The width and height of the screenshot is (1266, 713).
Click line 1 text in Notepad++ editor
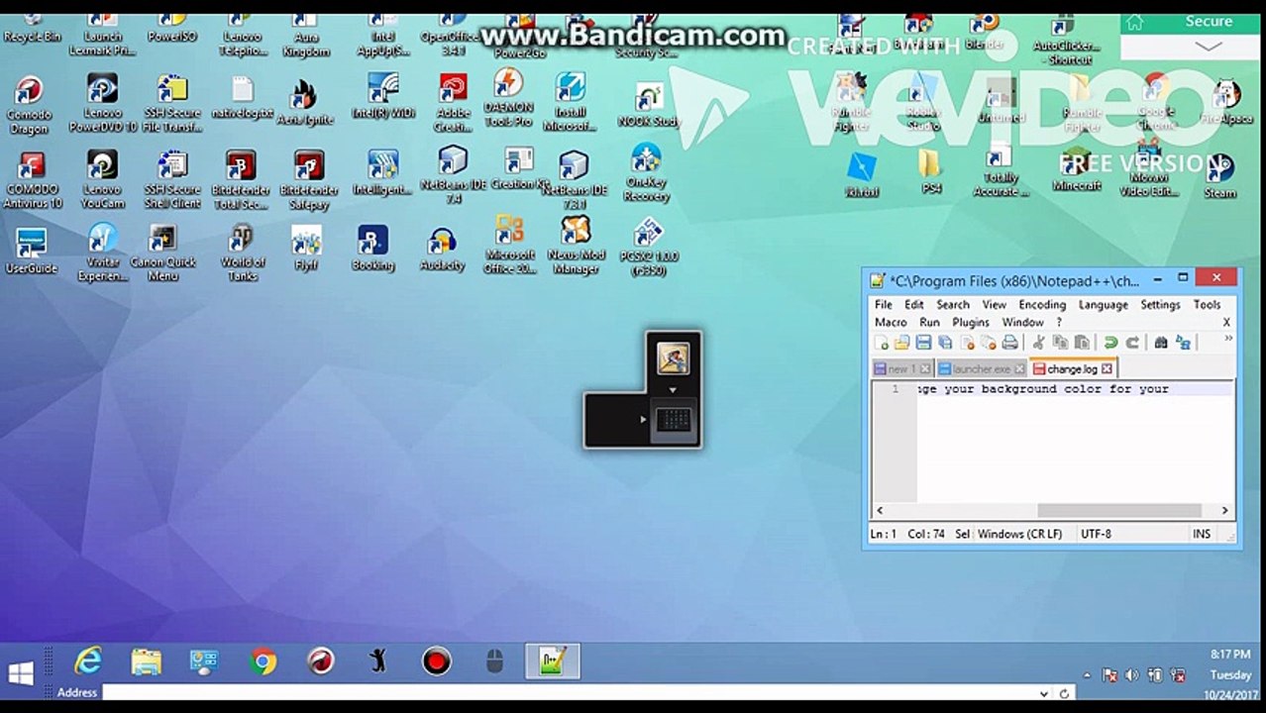[x=1044, y=389]
